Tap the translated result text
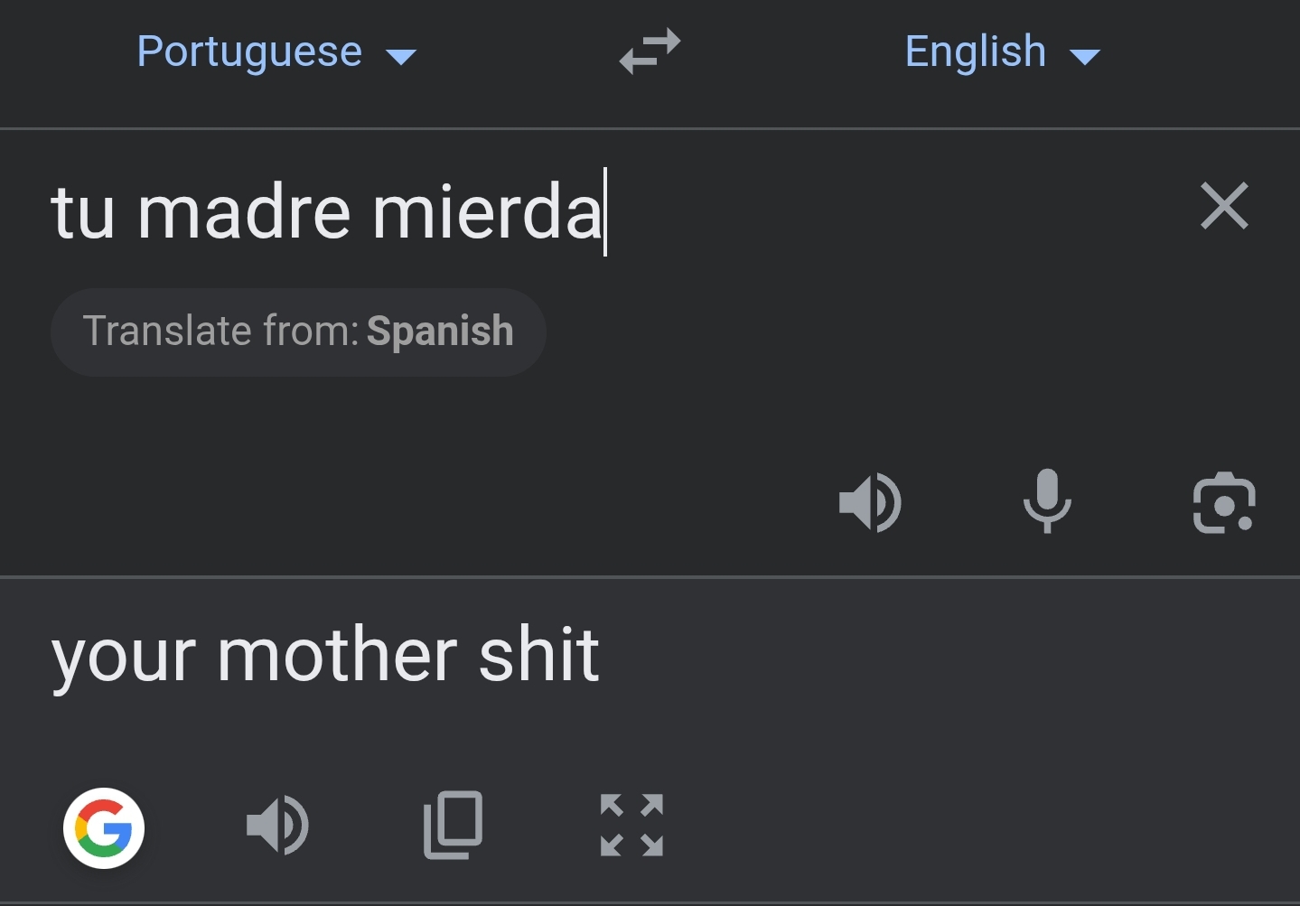Image resolution: width=1300 pixels, height=906 pixels. pyautogui.click(x=325, y=656)
